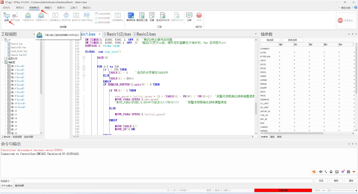Open the 调试(D) ribbon tab
Screen dimensions: 358x194
point(87,8)
